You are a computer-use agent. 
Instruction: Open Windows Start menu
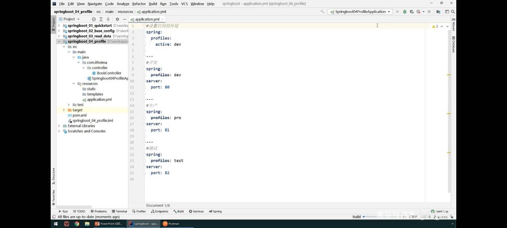[x=55, y=224]
